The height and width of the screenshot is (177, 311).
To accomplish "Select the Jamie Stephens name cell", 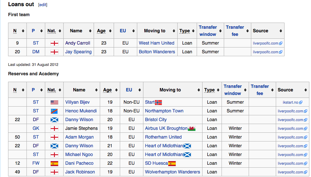I will [81, 128].
